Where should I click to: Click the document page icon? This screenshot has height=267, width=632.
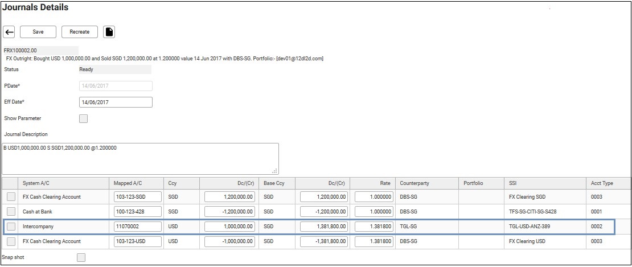[109, 32]
